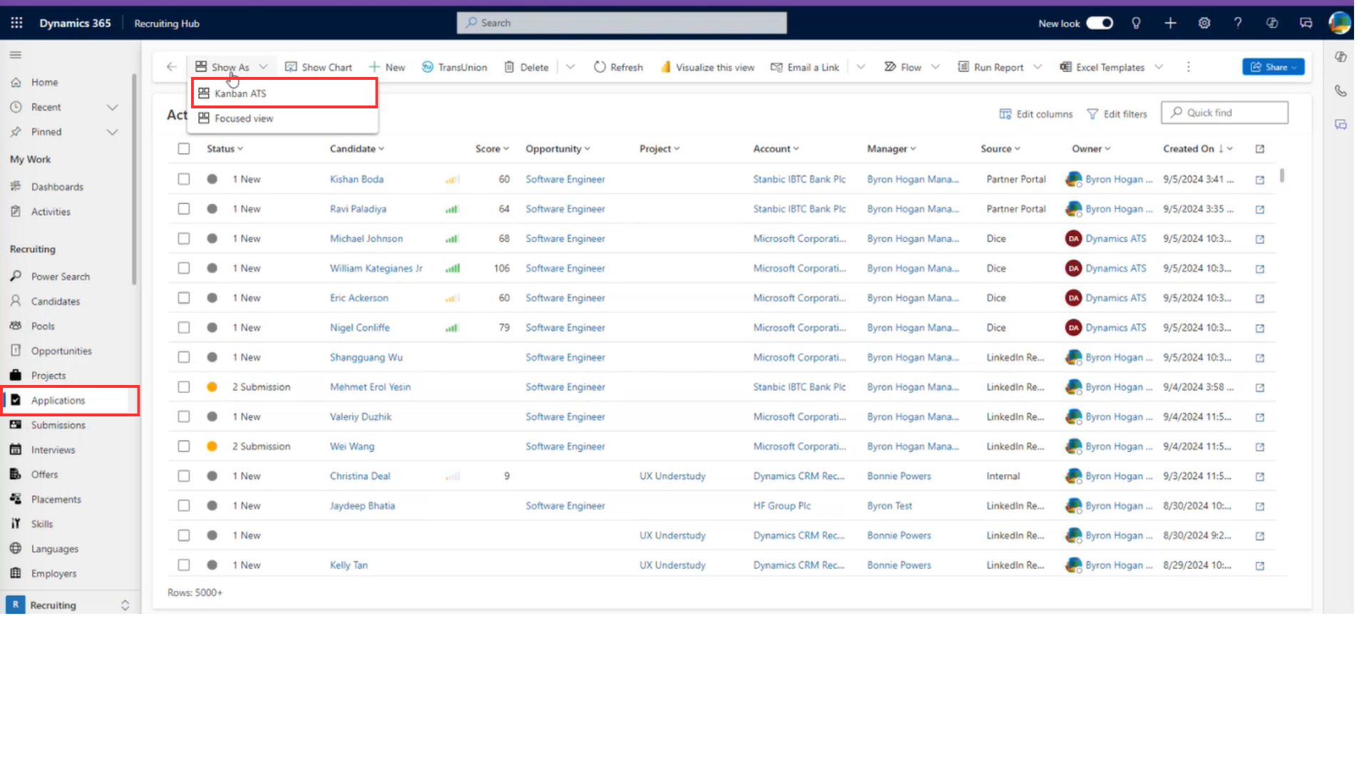Click the phone dialer icon in right rail

tap(1340, 91)
